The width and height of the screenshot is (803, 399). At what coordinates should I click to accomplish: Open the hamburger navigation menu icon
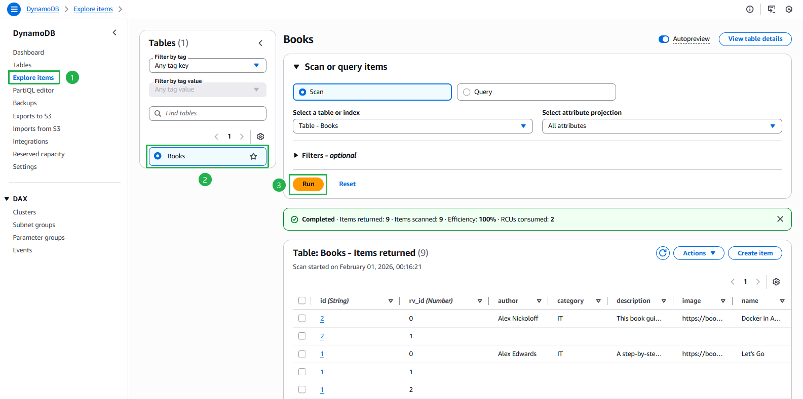pos(14,9)
